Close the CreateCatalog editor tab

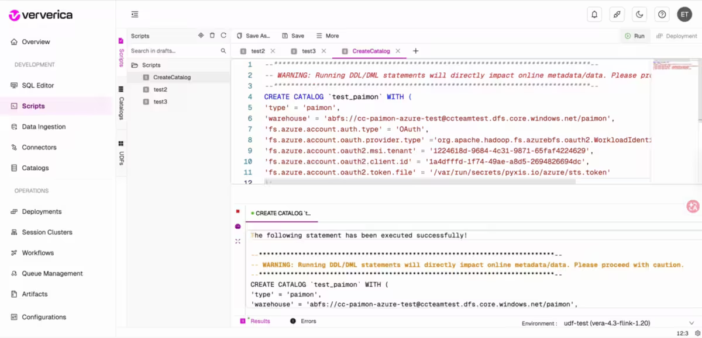[x=398, y=51]
